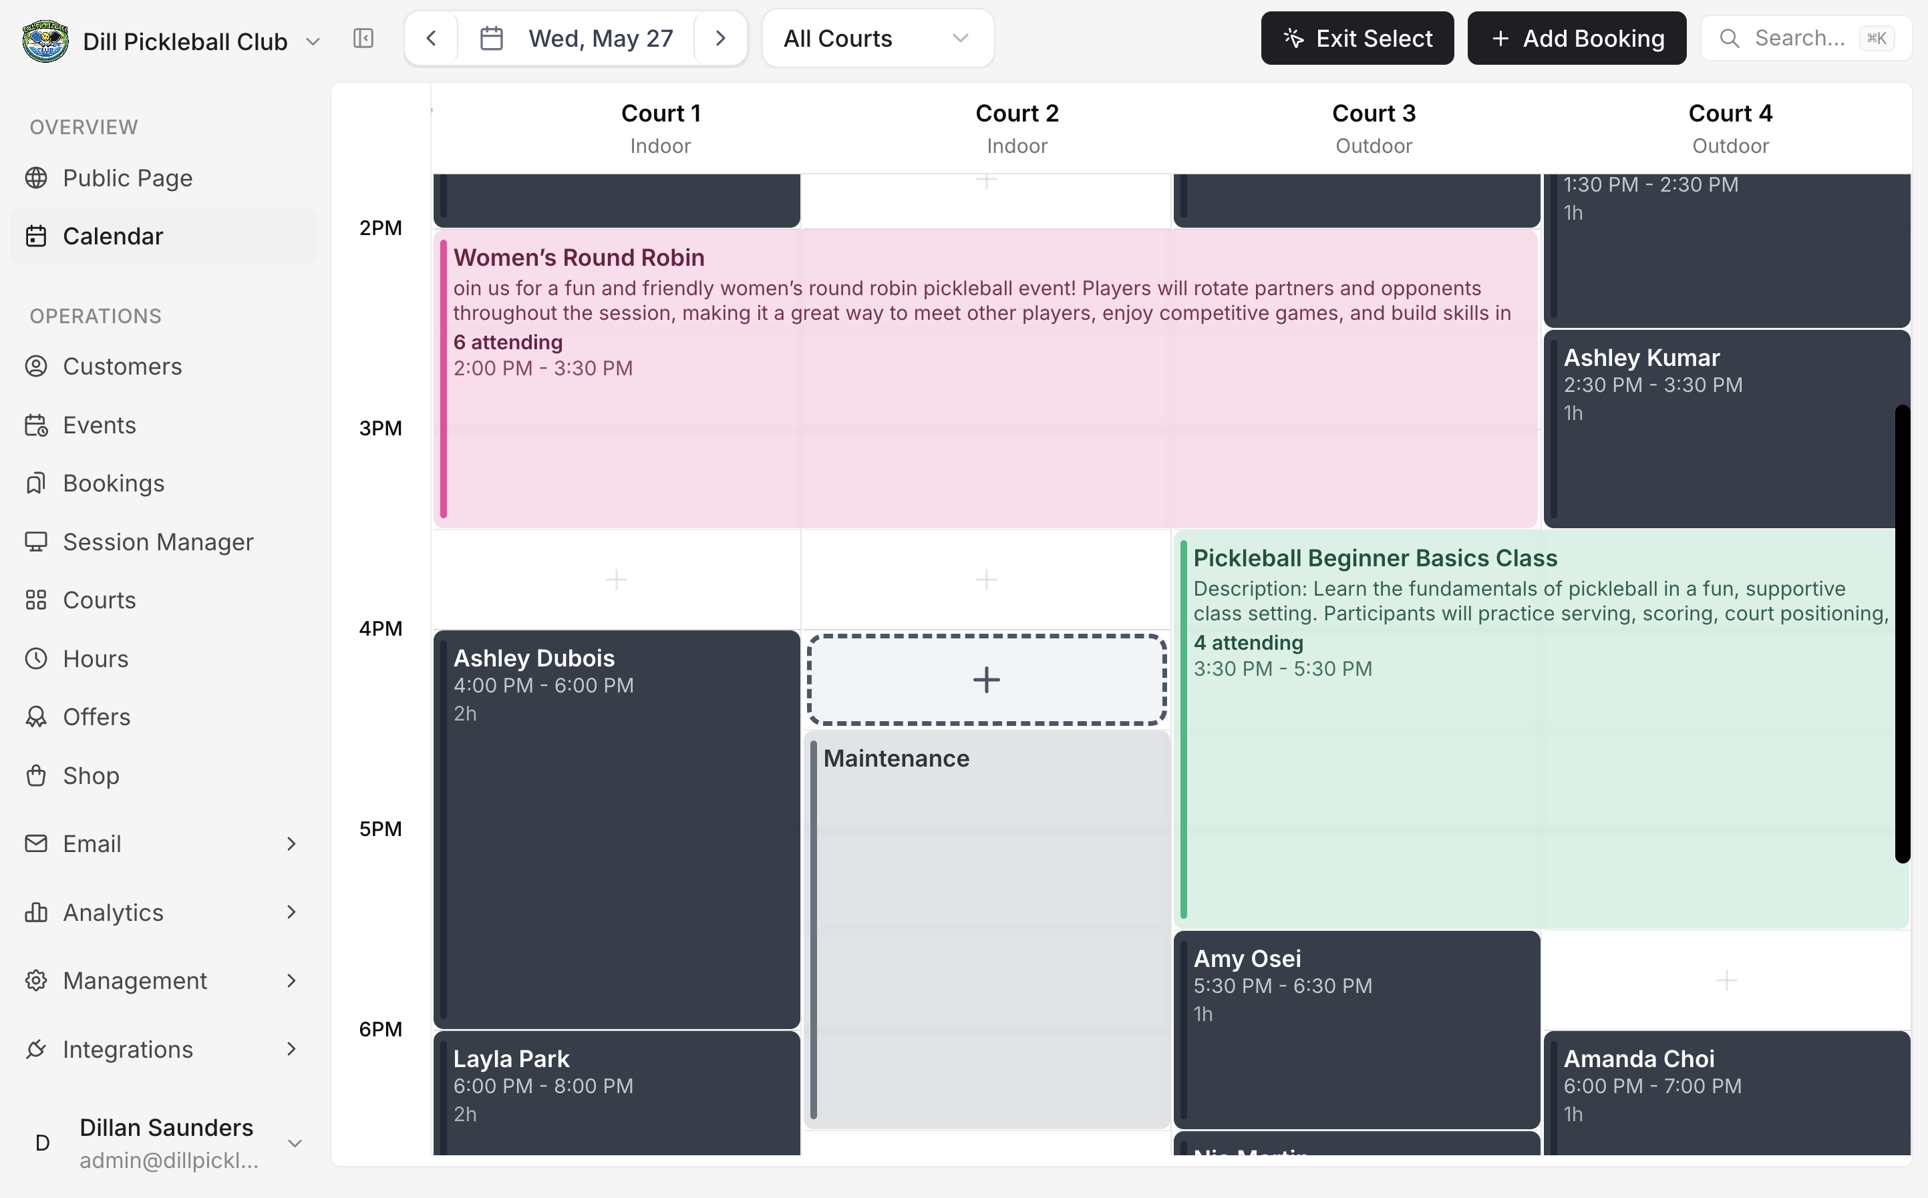Click Add Booking button
This screenshot has height=1198, width=1928.
[1576, 38]
